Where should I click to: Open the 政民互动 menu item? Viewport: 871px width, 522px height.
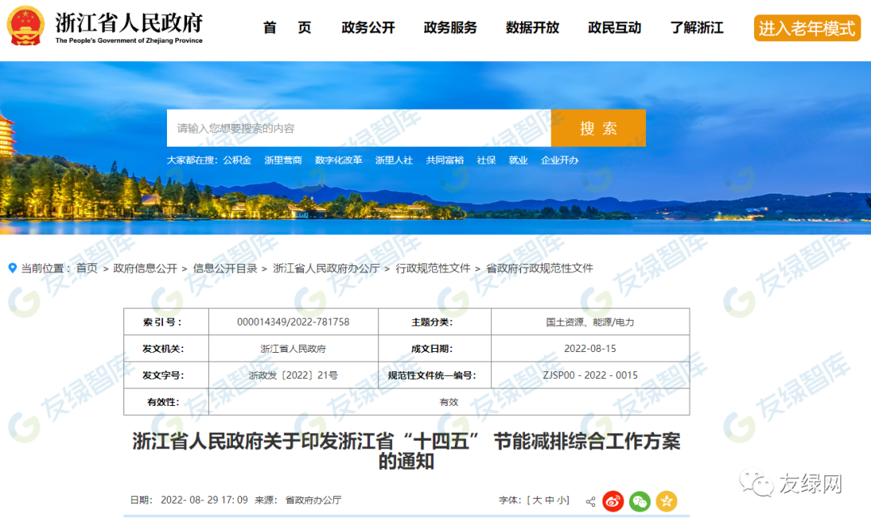point(615,27)
